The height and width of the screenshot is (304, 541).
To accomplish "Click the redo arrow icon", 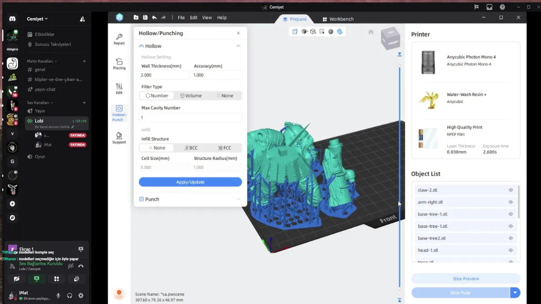I will [164, 17].
